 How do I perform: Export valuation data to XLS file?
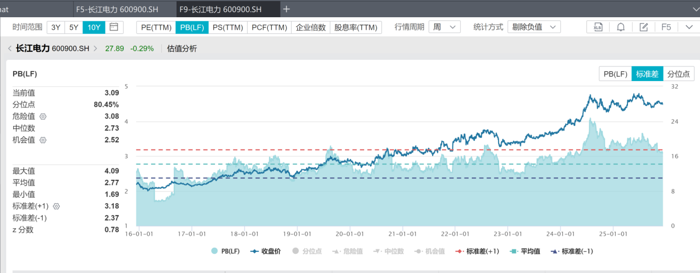(x=598, y=27)
